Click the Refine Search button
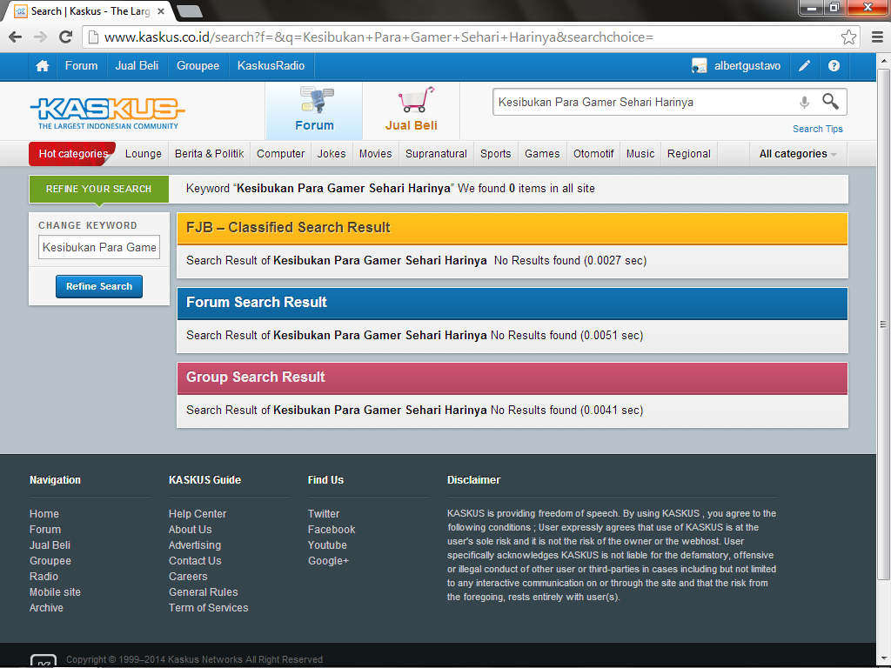 click(x=99, y=286)
